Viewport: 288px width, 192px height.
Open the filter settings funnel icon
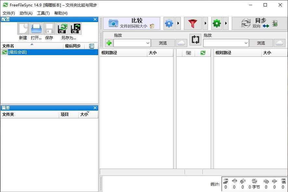[x=193, y=23]
